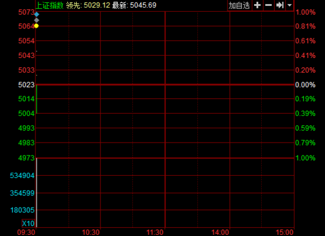This screenshot has width=325, height=236.
Task: Open the dropdown arrow in top toolbar
Action: (290, 5)
